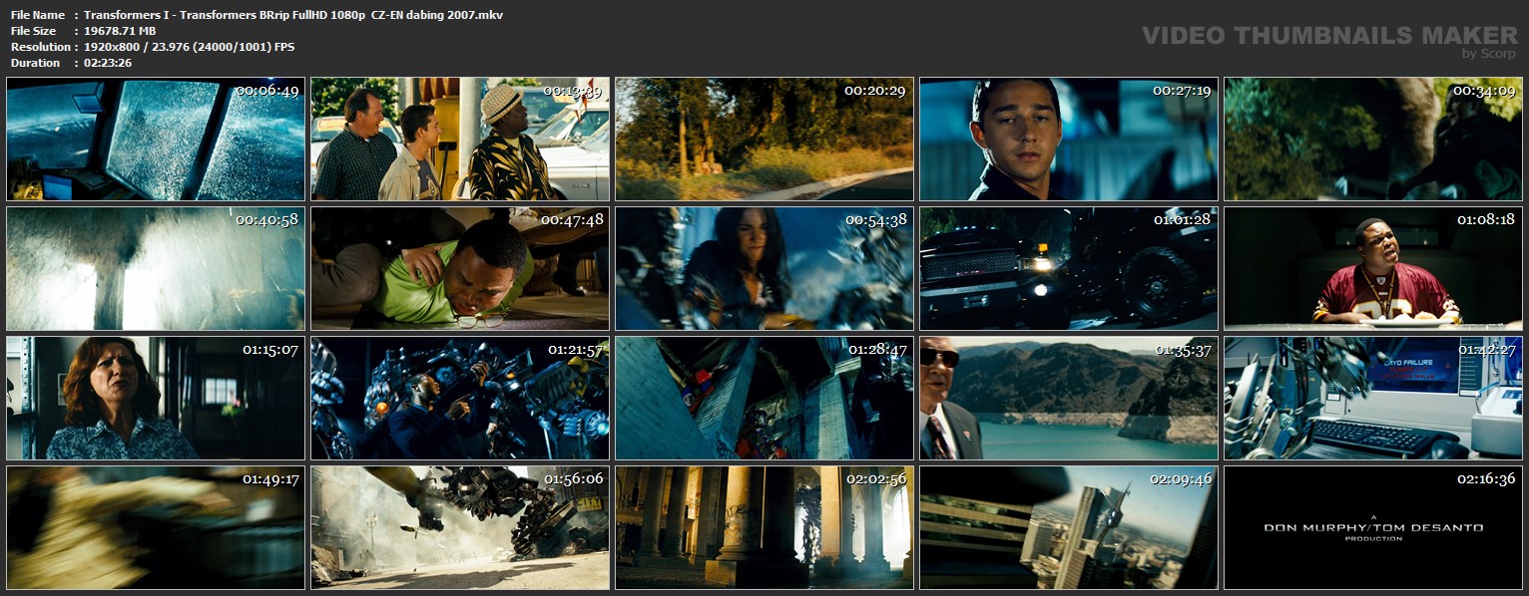Open the dark forest frame at 00:34:09
Viewport: 1529px width, 596px height.
pos(1372,140)
